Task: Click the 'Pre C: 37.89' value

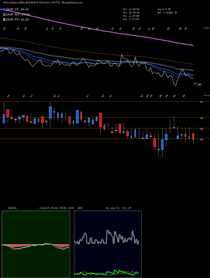Action: pyautogui.click(x=131, y=19)
